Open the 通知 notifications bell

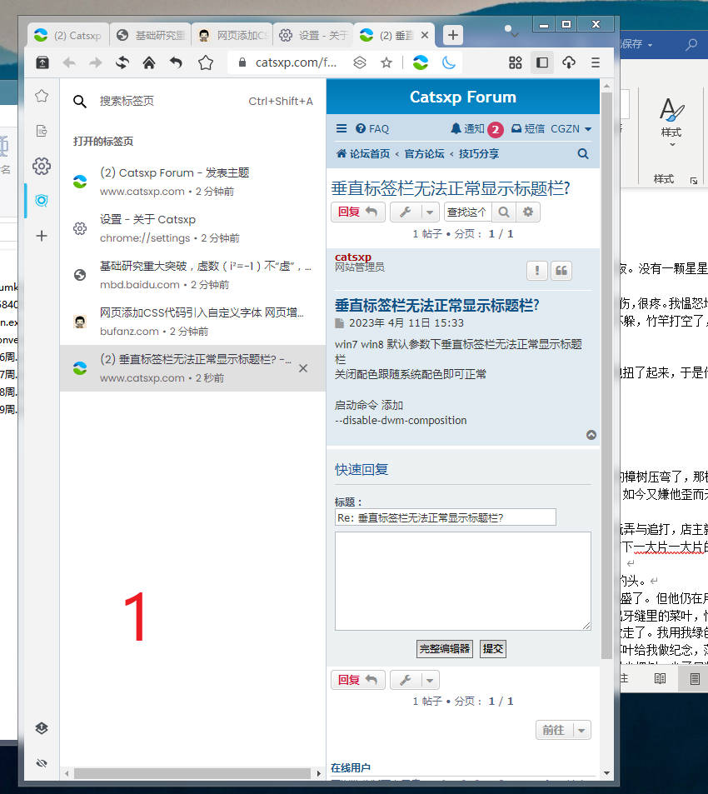pos(467,128)
